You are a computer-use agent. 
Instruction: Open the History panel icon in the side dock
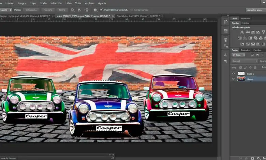tap(225, 21)
